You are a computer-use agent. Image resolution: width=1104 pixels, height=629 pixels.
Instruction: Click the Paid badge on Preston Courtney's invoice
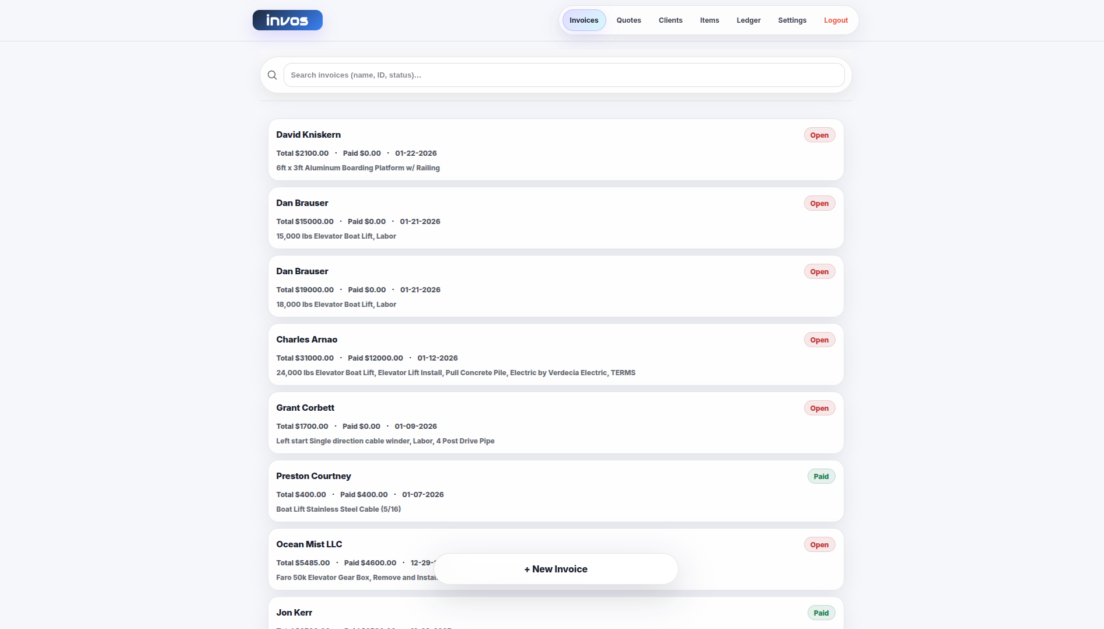pyautogui.click(x=821, y=476)
